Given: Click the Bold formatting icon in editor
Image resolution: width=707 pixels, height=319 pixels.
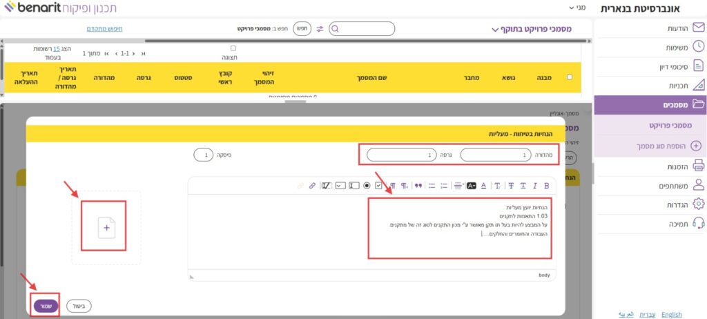Looking at the screenshot, I should (547, 186).
